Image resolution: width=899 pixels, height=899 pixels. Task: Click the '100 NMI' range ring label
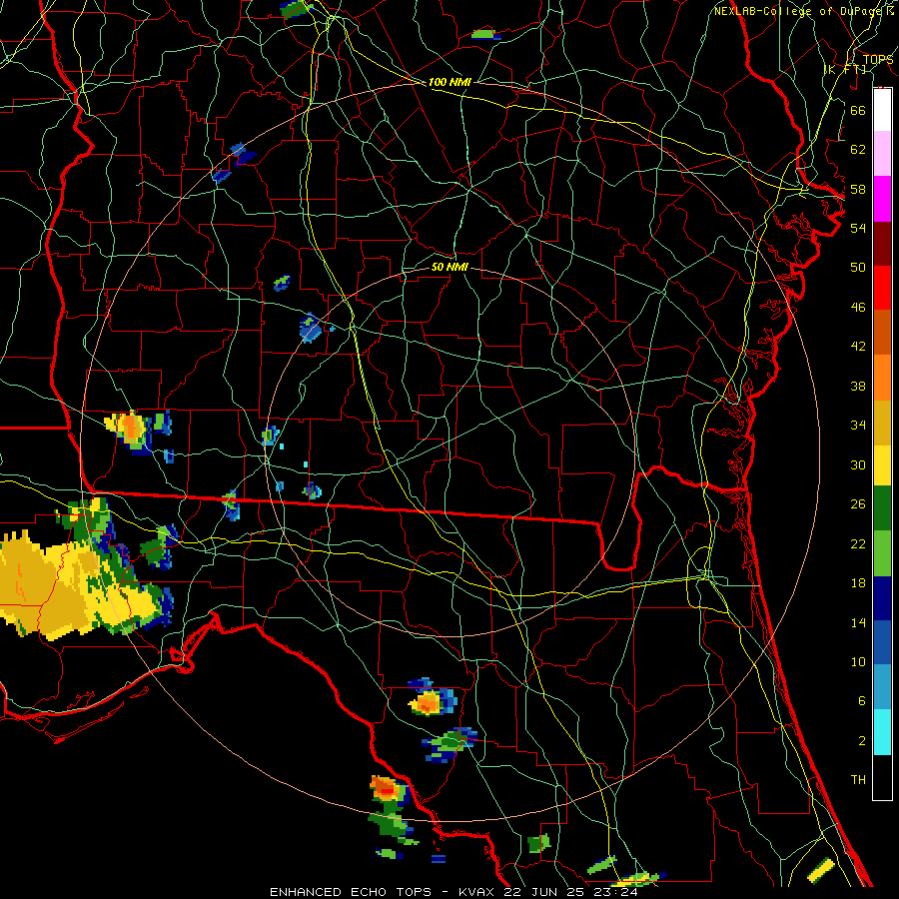tap(449, 83)
